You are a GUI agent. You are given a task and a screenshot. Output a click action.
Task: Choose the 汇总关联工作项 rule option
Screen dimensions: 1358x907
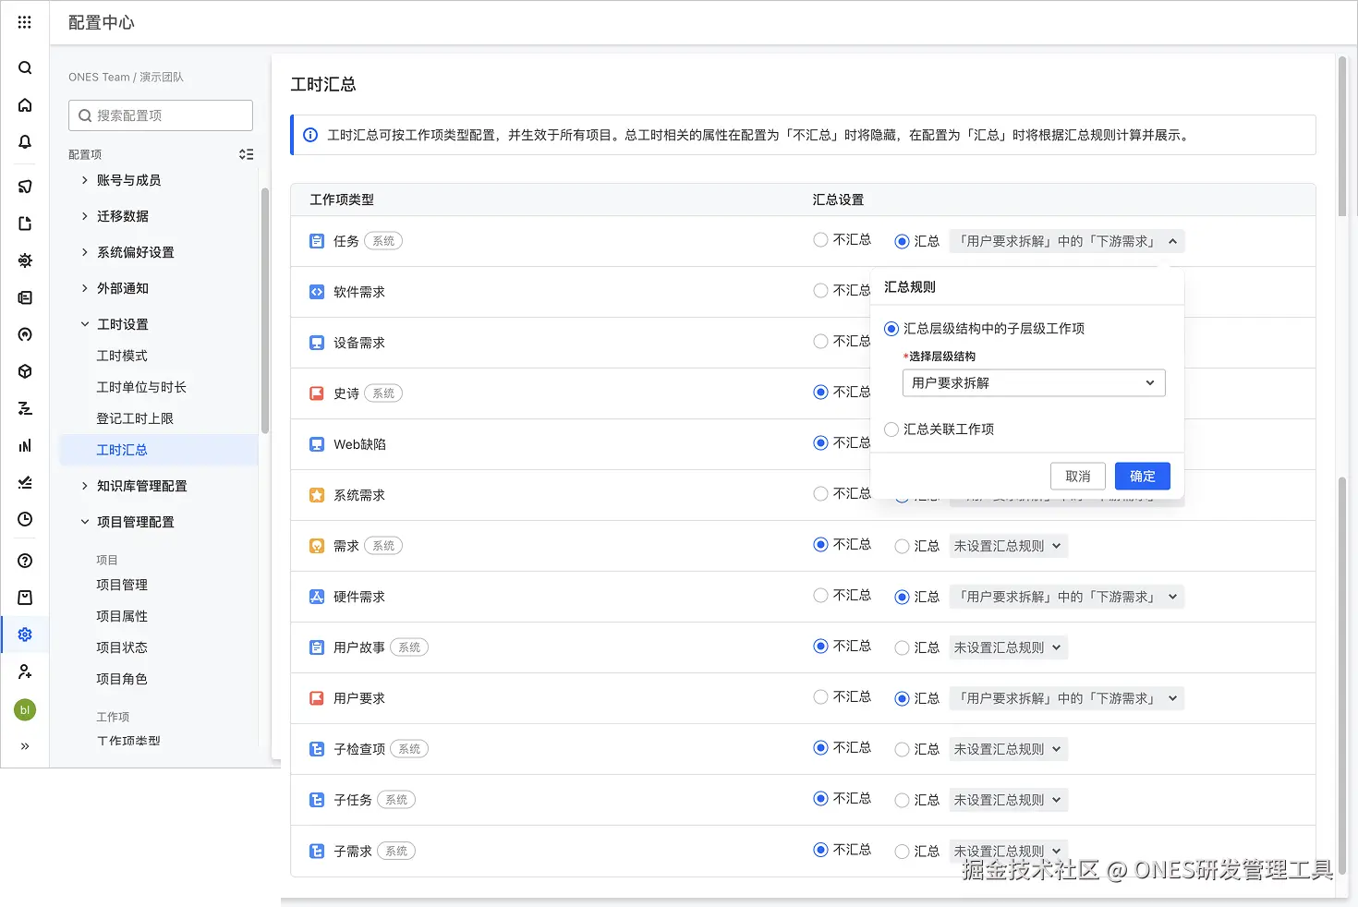click(891, 429)
